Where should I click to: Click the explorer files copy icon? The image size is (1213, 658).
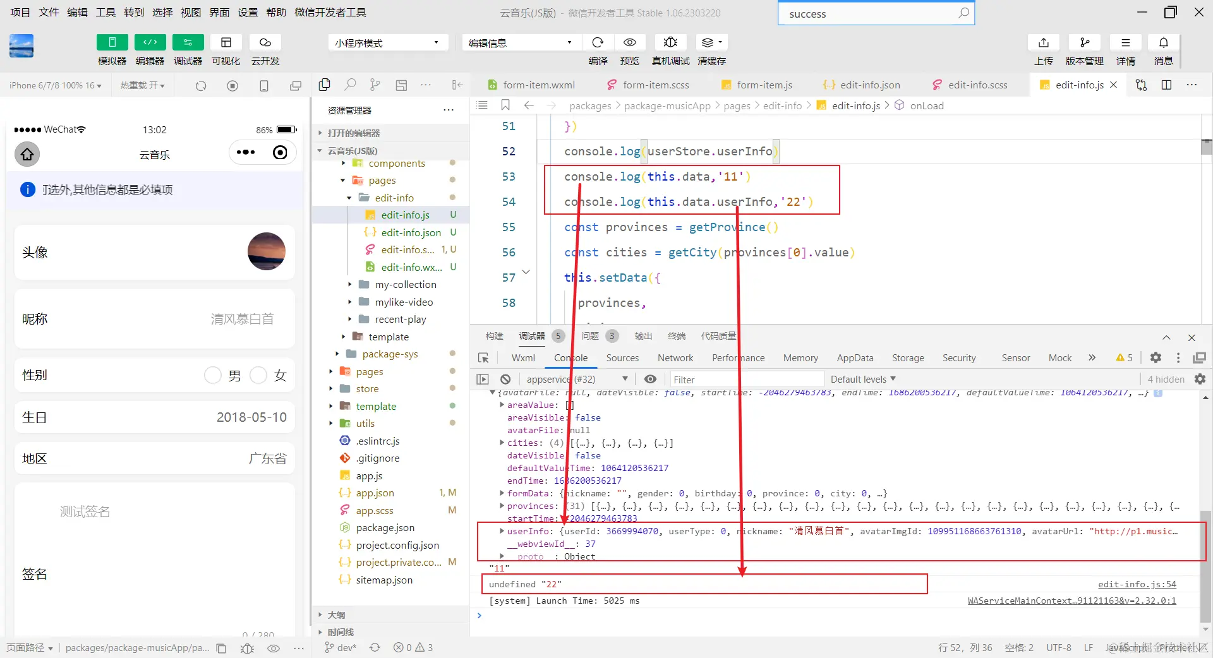tap(325, 85)
